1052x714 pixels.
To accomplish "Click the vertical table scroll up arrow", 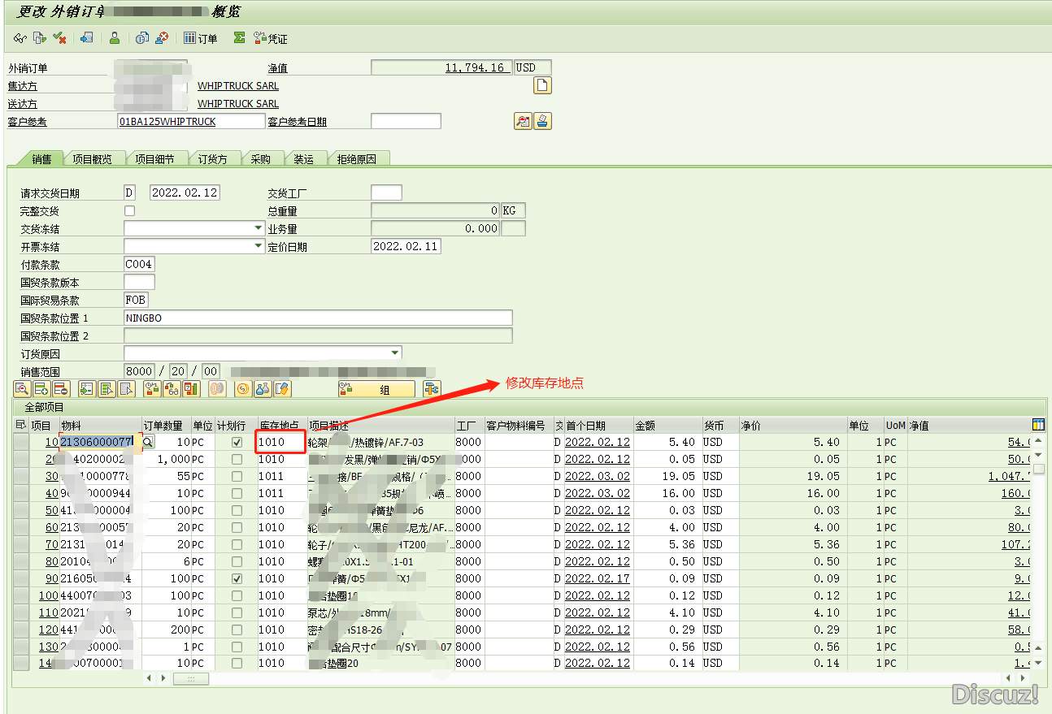I will click(1038, 441).
